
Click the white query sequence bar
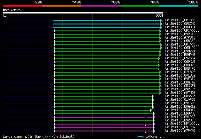coord(83,13)
